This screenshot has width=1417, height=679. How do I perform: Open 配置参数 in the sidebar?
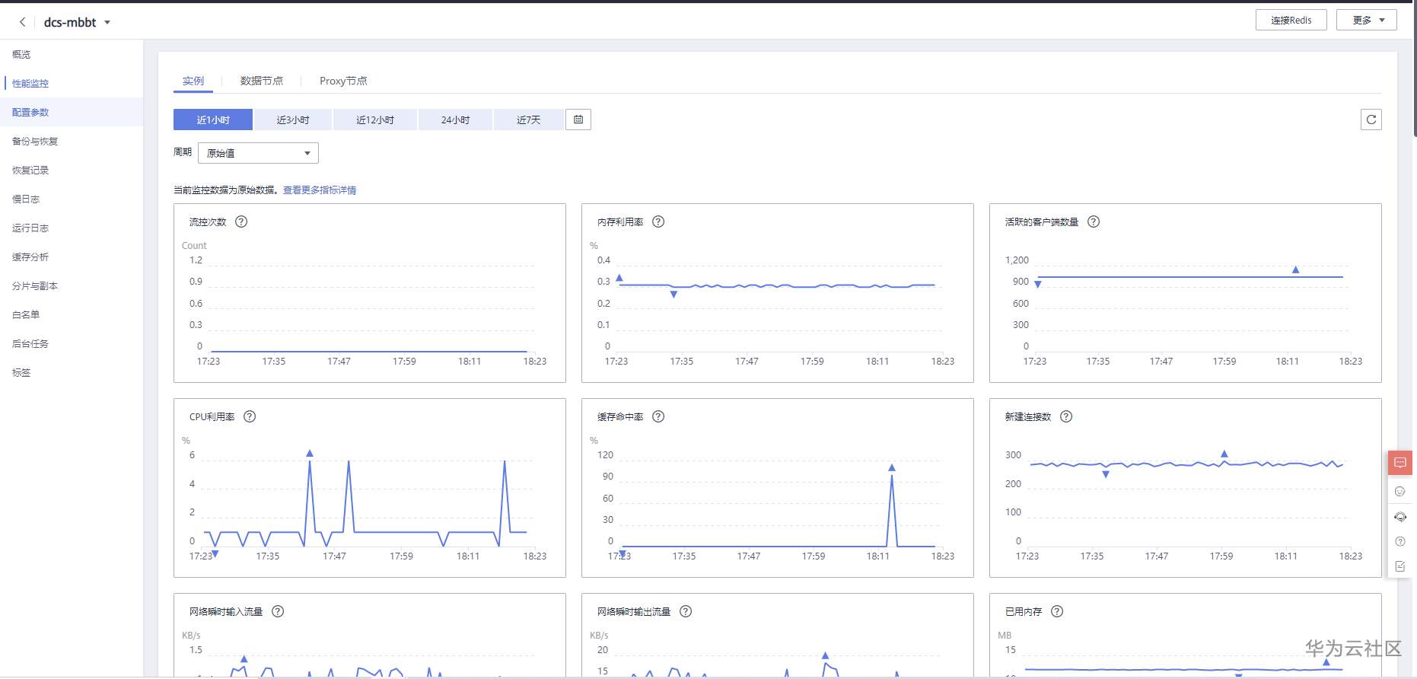pos(72,113)
